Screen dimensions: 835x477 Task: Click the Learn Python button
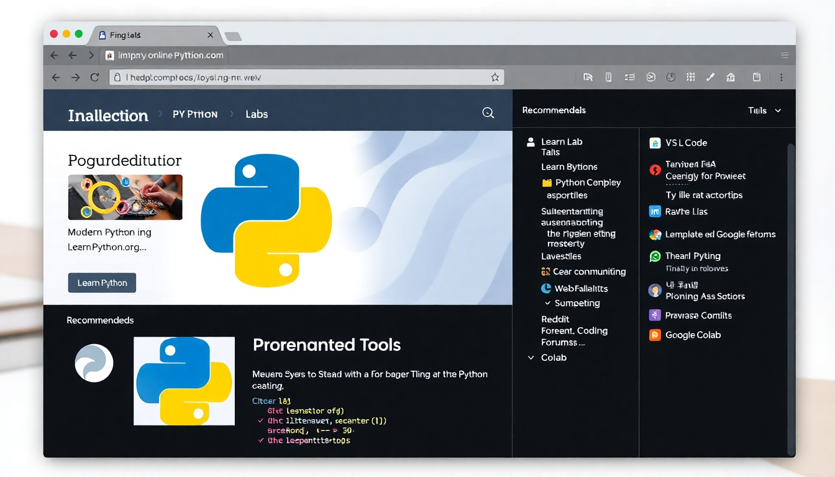pyautogui.click(x=102, y=283)
